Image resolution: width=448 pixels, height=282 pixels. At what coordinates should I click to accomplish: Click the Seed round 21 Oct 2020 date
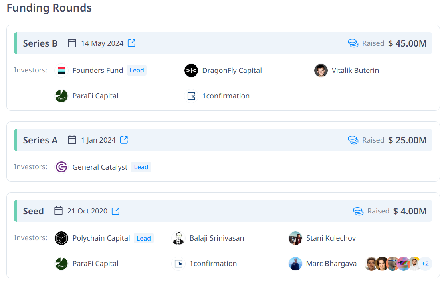(x=87, y=211)
